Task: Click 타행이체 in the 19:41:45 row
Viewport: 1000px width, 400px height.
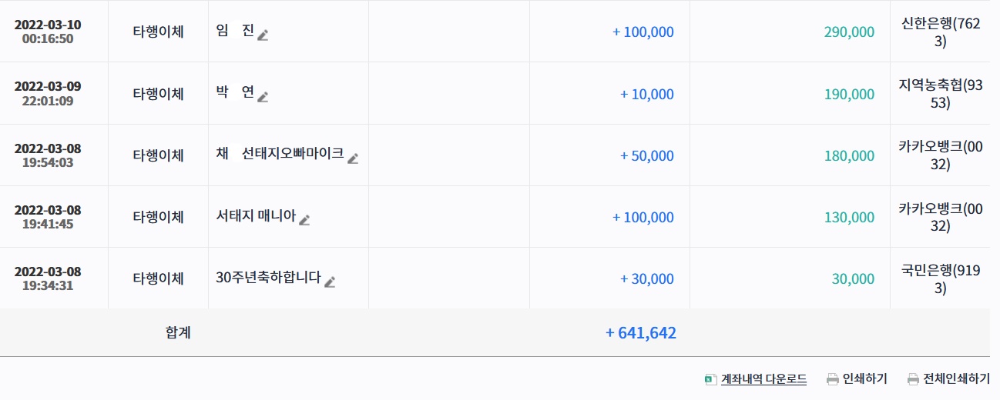Action: click(x=158, y=217)
